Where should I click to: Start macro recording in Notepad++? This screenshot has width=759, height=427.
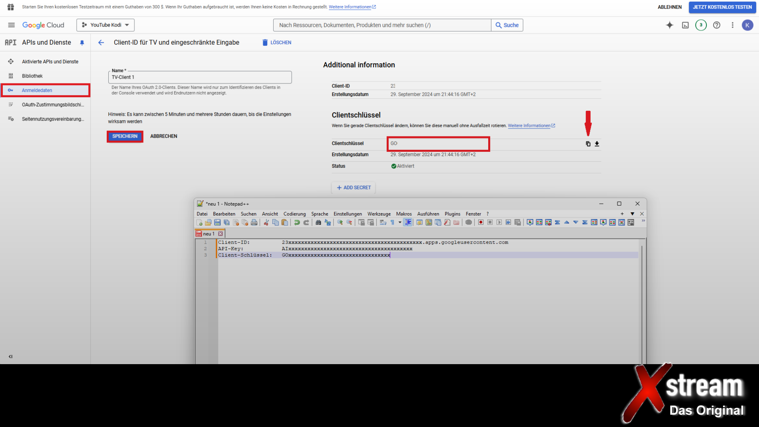tap(481, 223)
